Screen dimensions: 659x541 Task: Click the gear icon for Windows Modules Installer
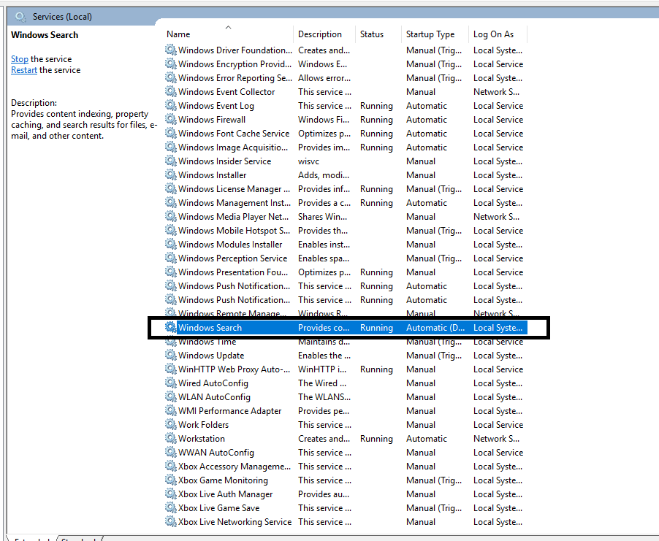[x=171, y=244]
